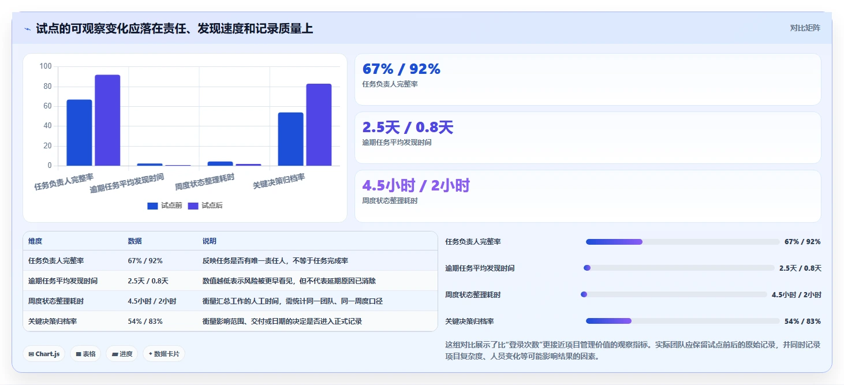The width and height of the screenshot is (844, 385).
Task: Click table cell 54% / 83%
Action: tap(145, 321)
